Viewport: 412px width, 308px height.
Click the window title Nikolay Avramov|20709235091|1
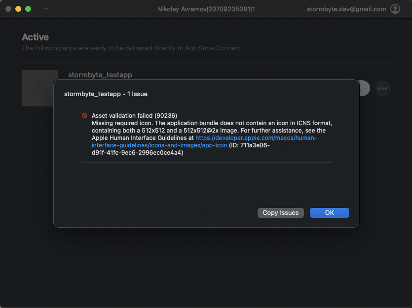pos(206,9)
